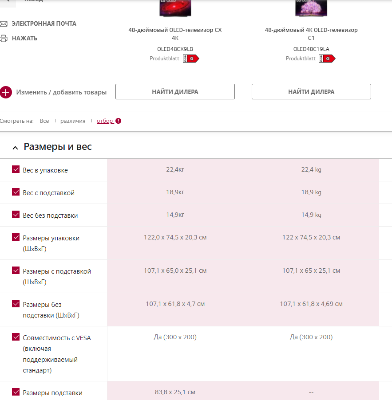Uncheck the Вес с подставкой checkbox
Image resolution: width=392 pixels, height=400 pixels.
(x=16, y=192)
